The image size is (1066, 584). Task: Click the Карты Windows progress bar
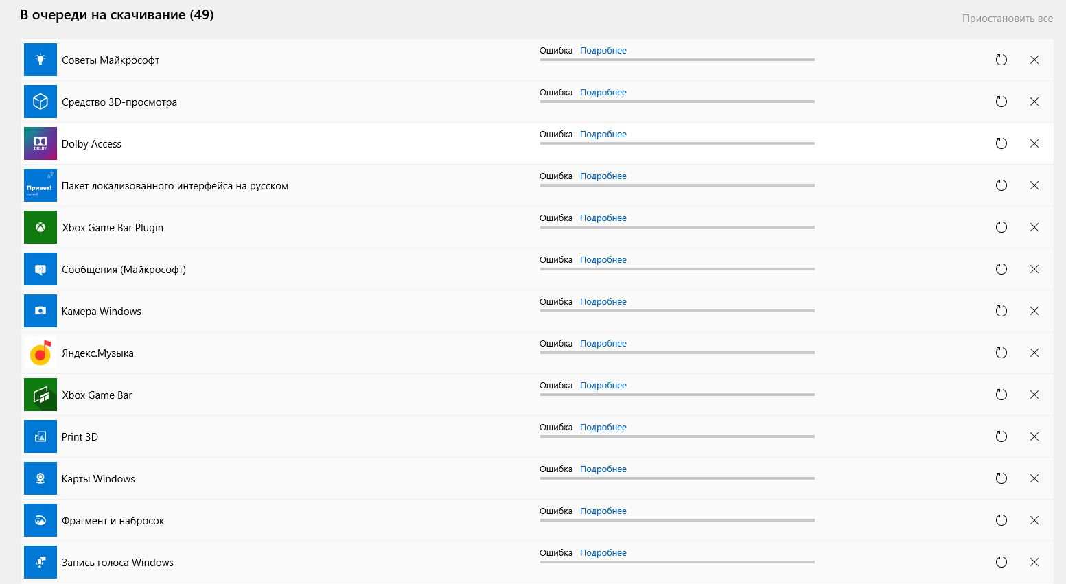[x=677, y=478]
